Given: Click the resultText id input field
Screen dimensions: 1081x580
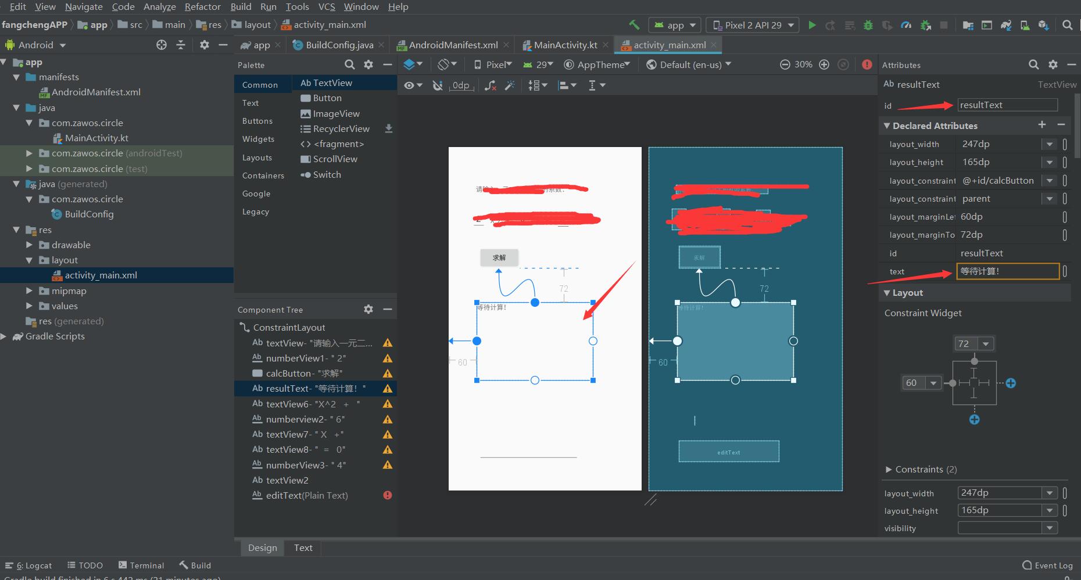Looking at the screenshot, I should [x=1007, y=105].
